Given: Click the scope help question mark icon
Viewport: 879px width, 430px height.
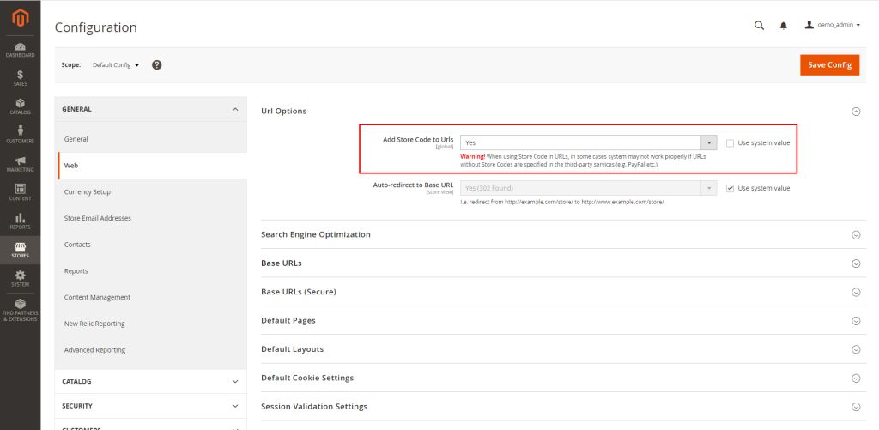Looking at the screenshot, I should click(x=157, y=65).
